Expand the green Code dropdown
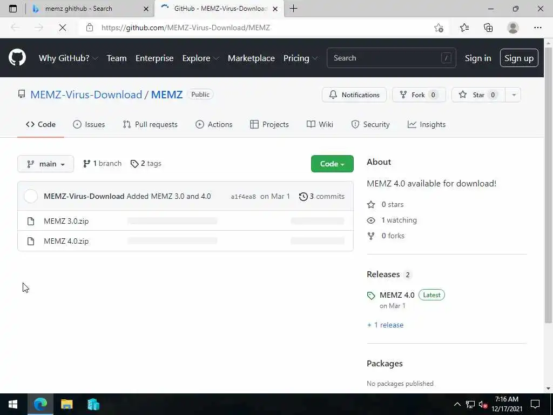The height and width of the screenshot is (415, 553). pos(332,164)
